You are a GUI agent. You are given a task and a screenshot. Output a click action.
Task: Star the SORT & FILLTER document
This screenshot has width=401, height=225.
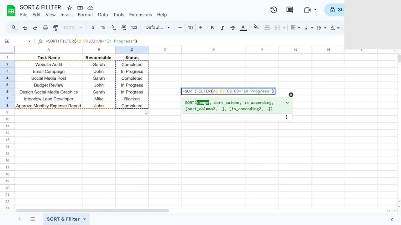[70, 7]
